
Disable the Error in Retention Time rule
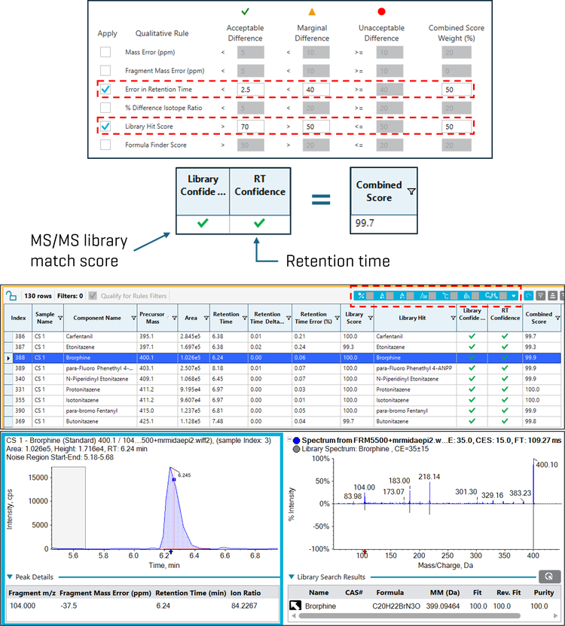[x=106, y=90]
